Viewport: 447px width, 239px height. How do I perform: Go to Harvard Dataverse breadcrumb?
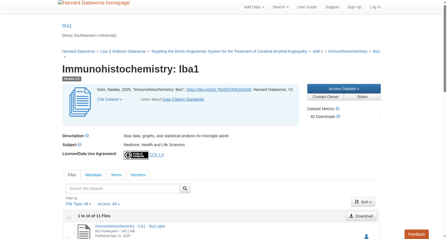click(x=79, y=51)
